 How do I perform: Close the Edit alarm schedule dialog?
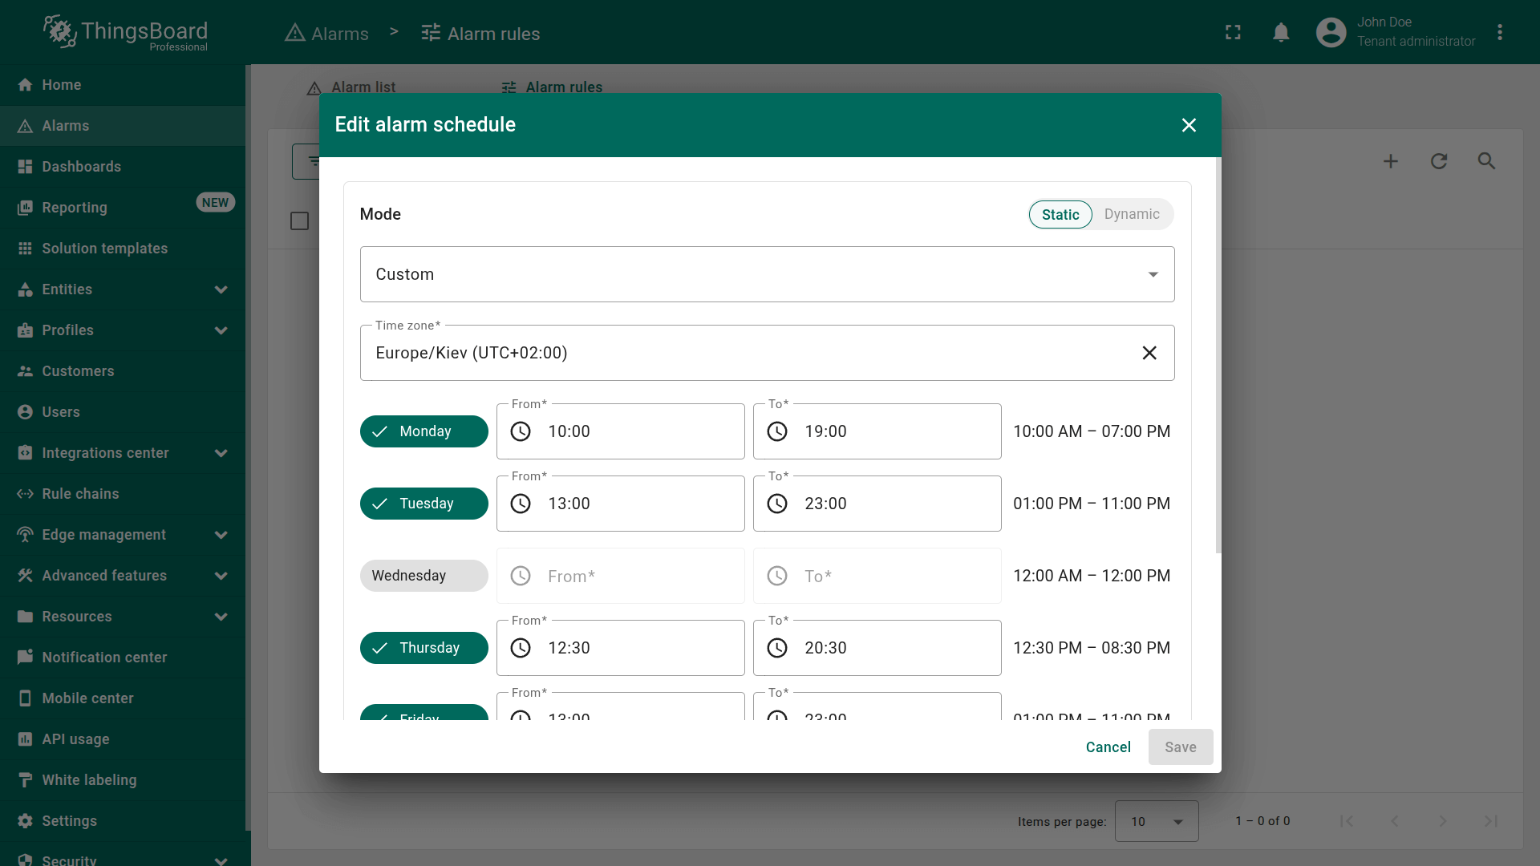[x=1189, y=125]
